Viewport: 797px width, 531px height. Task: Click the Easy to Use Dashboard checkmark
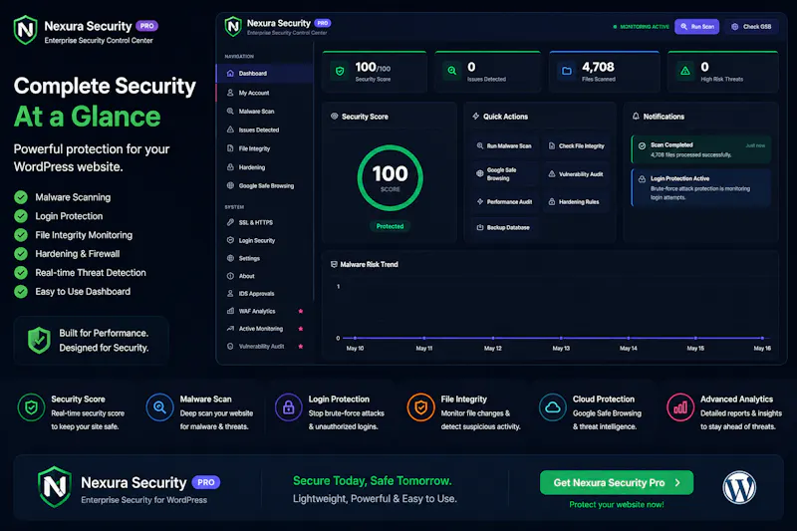tap(21, 291)
